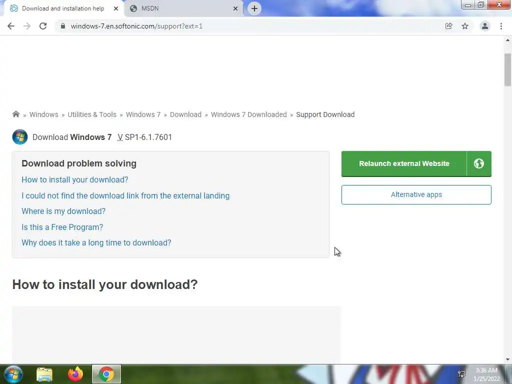Open 'Where is my download?' link
This screenshot has height=384, width=512.
coord(63,211)
